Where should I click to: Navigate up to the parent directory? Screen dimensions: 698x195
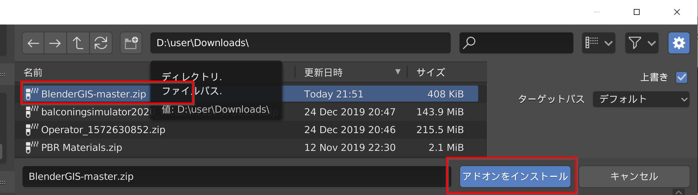pyautogui.click(x=78, y=43)
